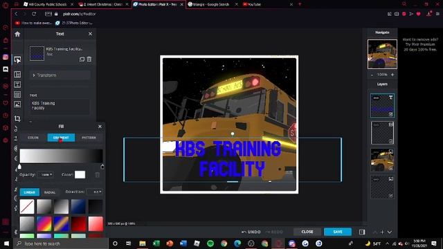Select the no-gradient preset with red slash
Image resolution: width=443 pixels, height=249 pixels.
click(x=27, y=207)
